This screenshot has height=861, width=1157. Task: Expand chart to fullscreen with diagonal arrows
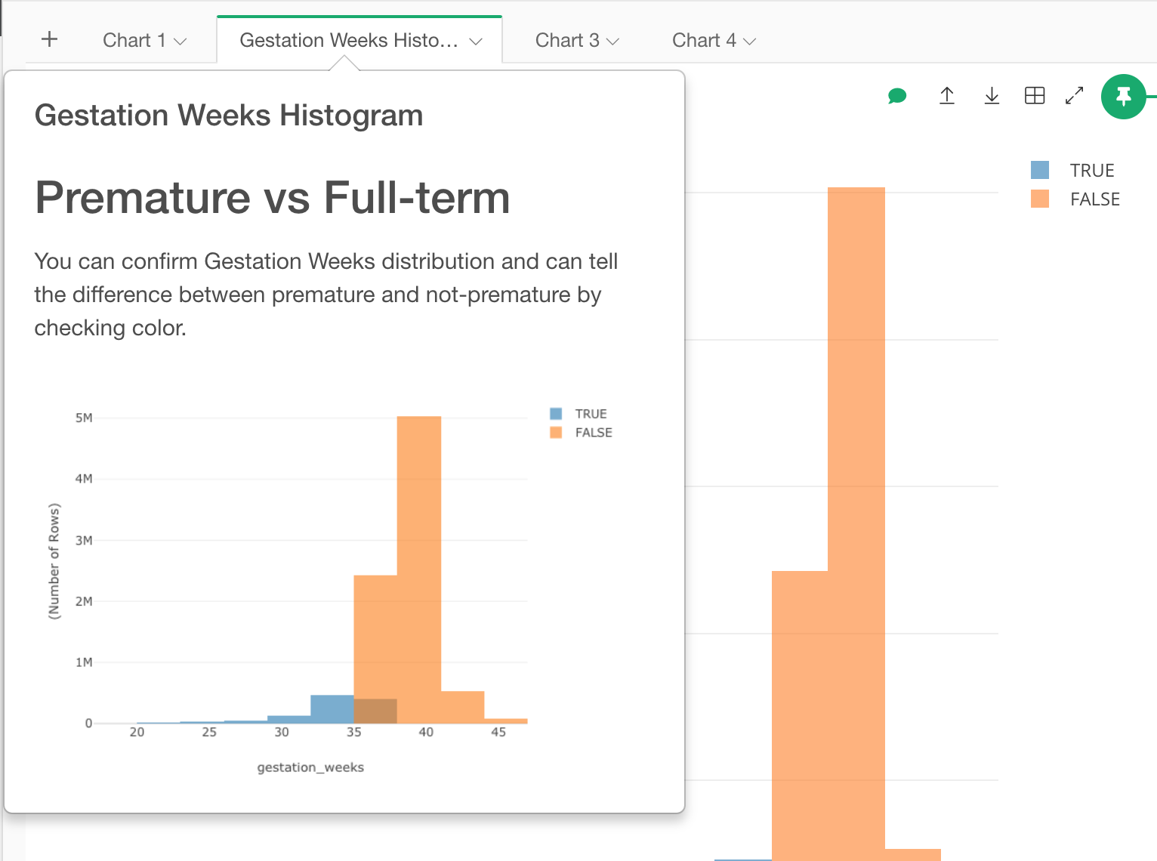click(1074, 96)
